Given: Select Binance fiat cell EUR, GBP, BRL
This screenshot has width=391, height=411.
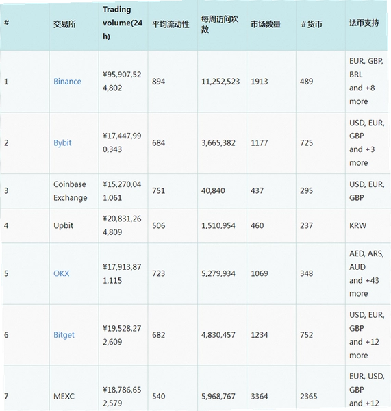Looking at the screenshot, I should (366, 82).
